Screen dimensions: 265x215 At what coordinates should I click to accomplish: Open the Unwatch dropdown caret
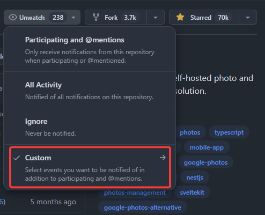click(73, 18)
